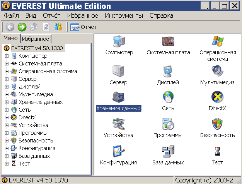This screenshot has height=184, width=242.
Task: Refresh the page with the toolbar icon
Action: [x=46, y=27]
